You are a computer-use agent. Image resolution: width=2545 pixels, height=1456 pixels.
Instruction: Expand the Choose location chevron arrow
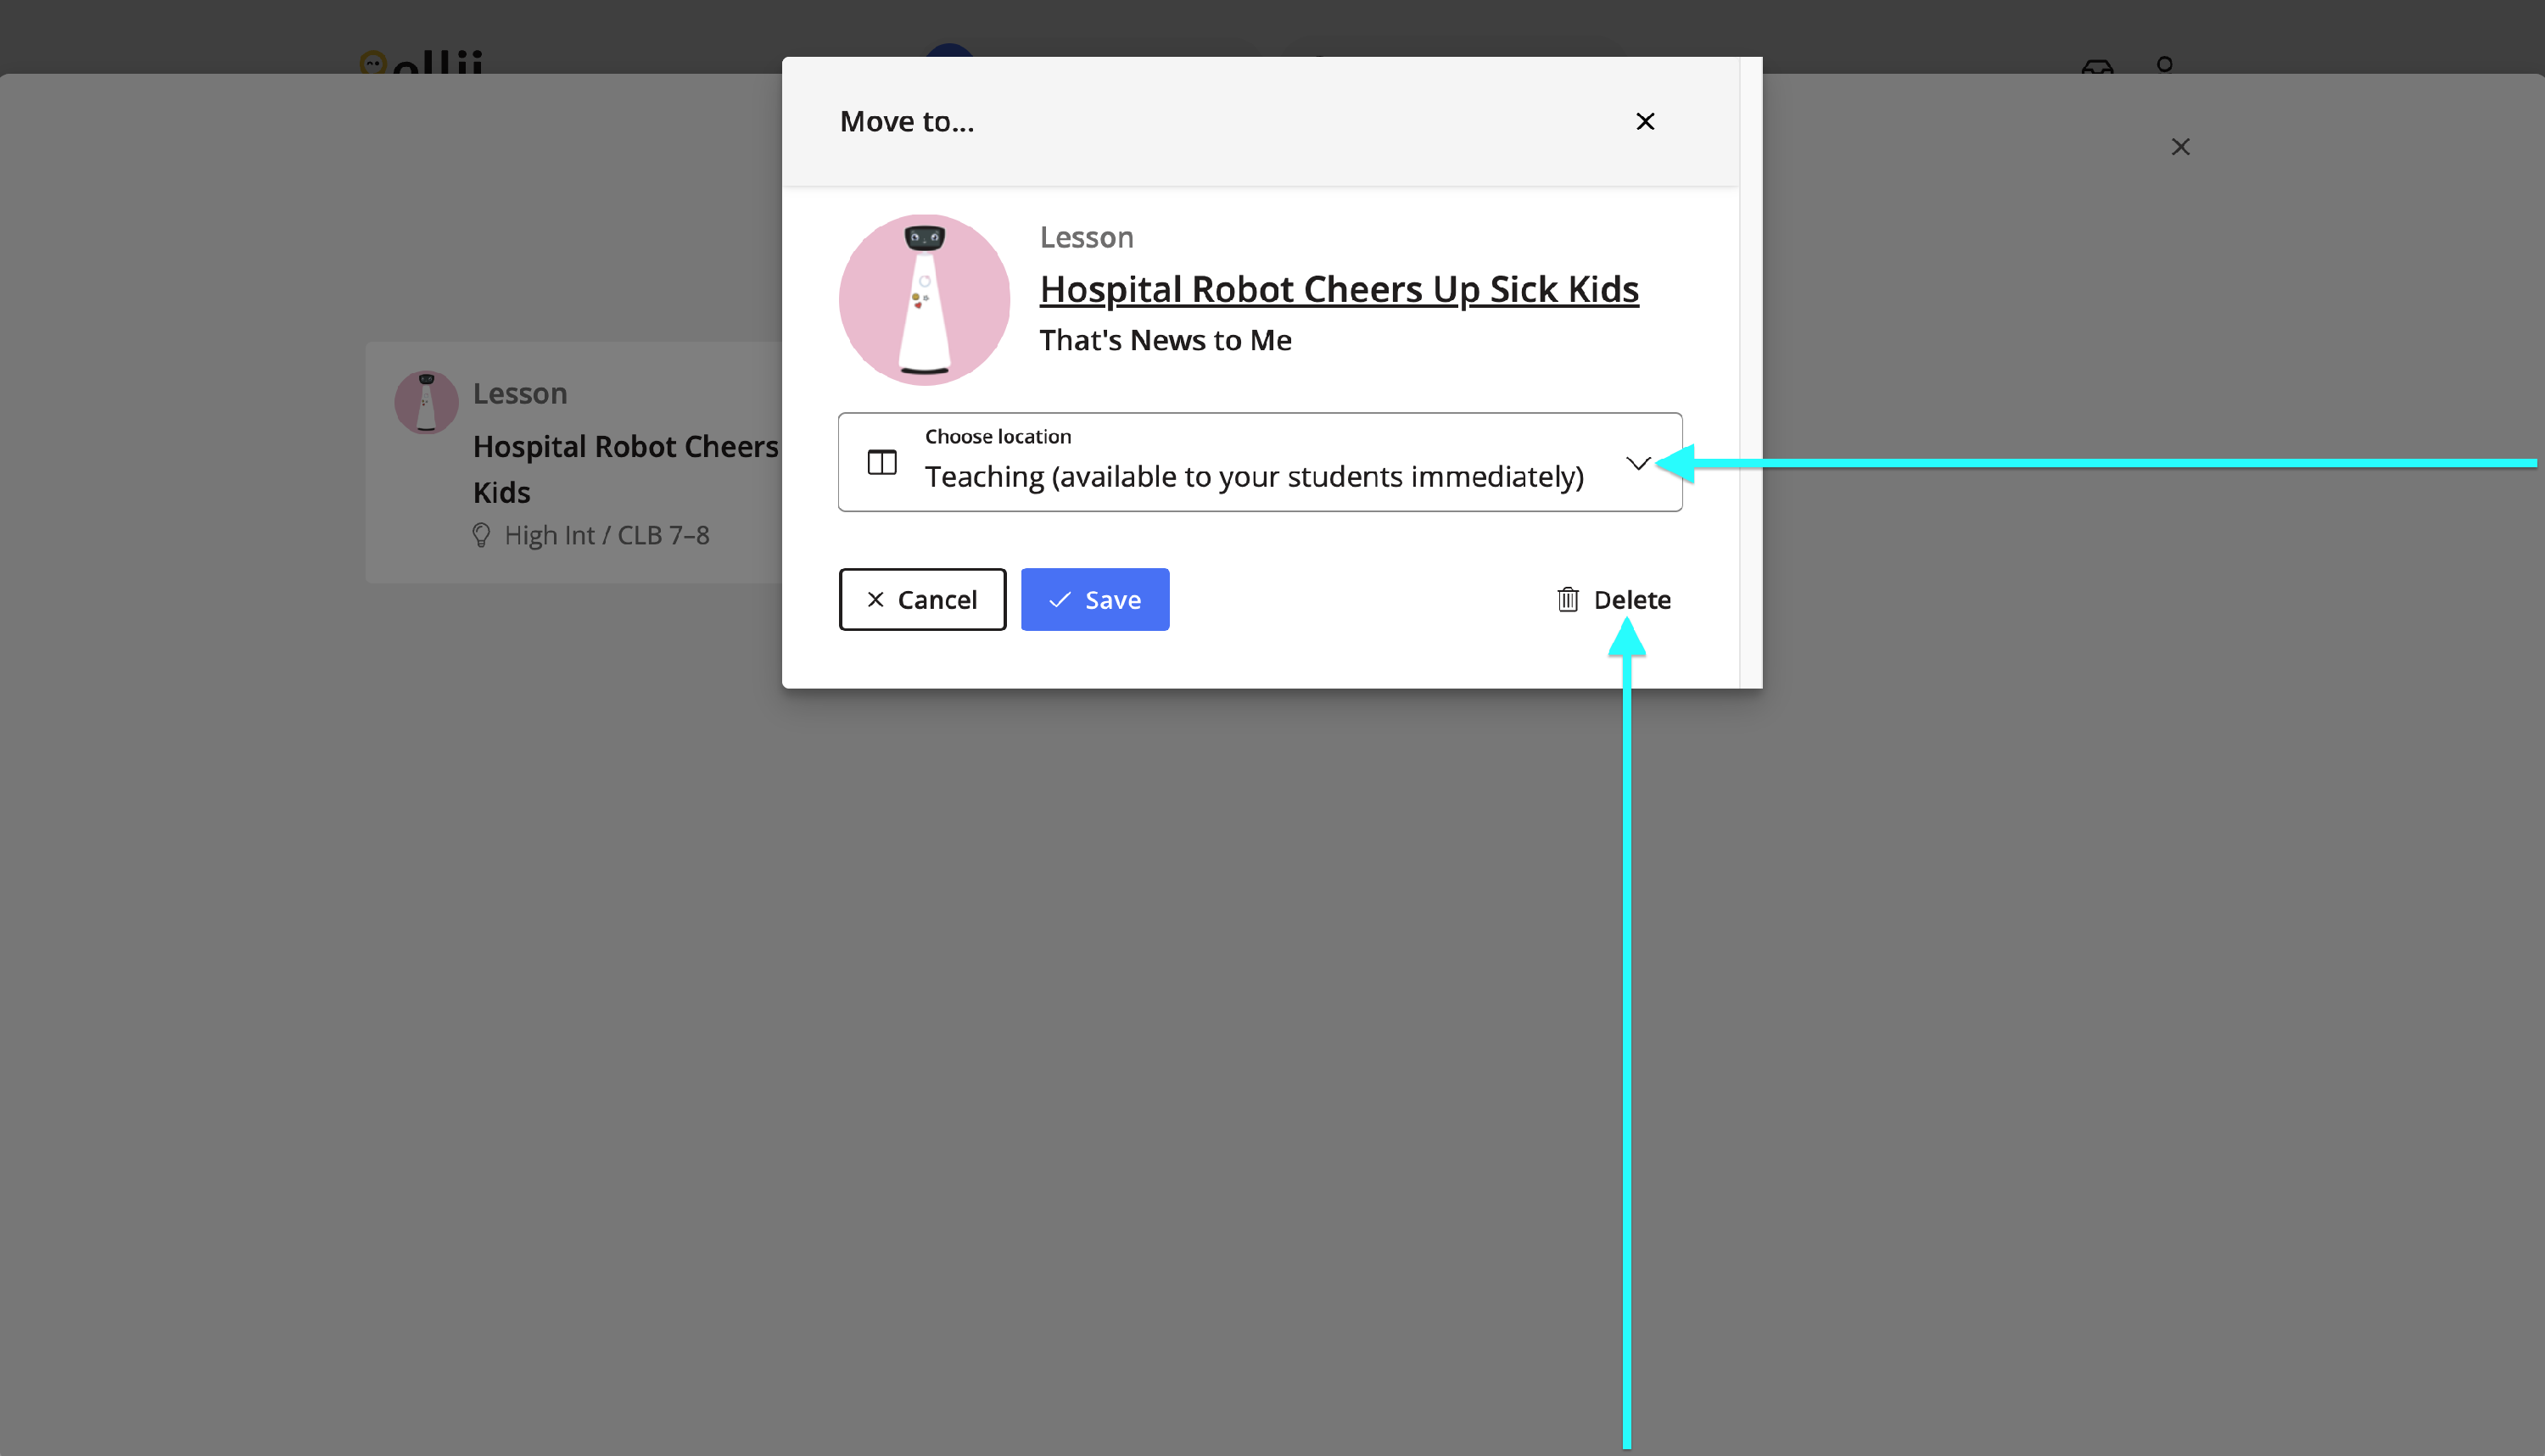[1637, 463]
